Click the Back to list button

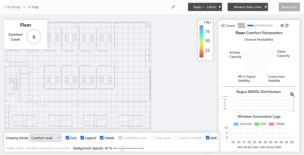(x=289, y=7)
